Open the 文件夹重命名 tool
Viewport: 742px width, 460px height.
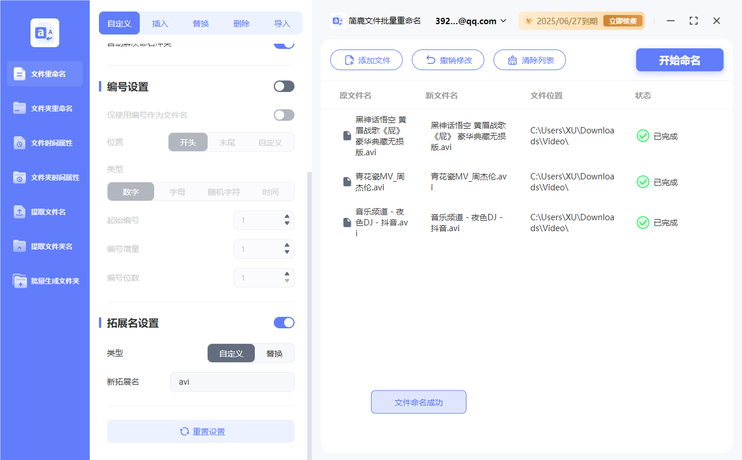(x=44, y=108)
